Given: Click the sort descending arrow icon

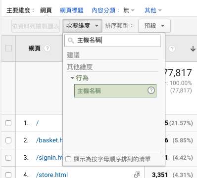Looking at the screenshot, I should 193,49.
